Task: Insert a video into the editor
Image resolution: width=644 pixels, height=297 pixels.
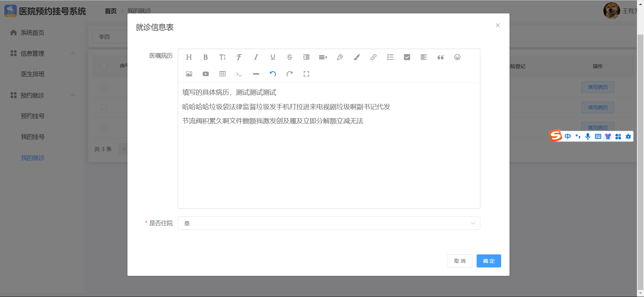Action: pos(206,74)
